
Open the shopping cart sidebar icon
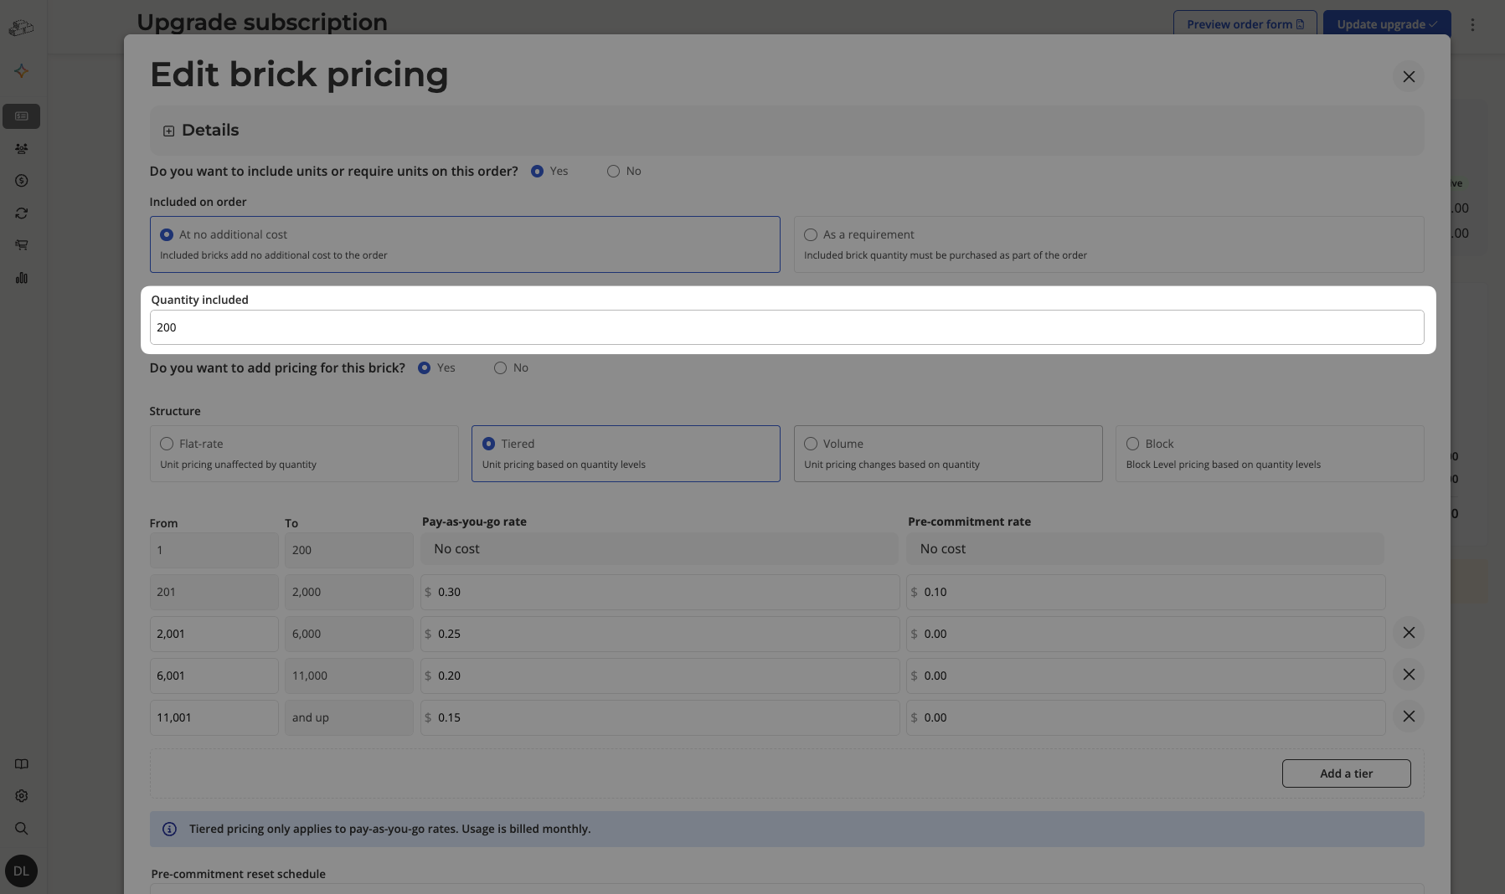[x=22, y=245]
